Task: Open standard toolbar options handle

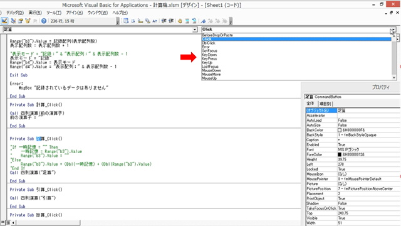Action: tap(118, 21)
